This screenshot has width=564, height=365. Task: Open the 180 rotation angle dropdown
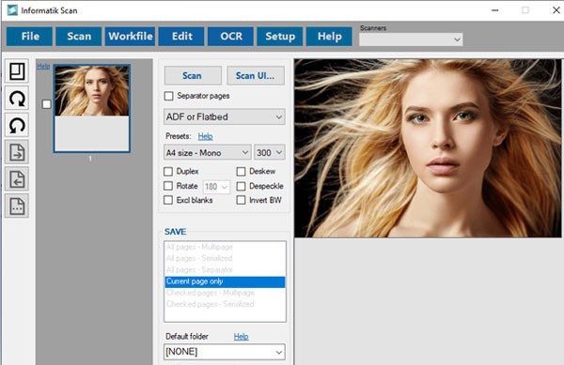point(216,187)
